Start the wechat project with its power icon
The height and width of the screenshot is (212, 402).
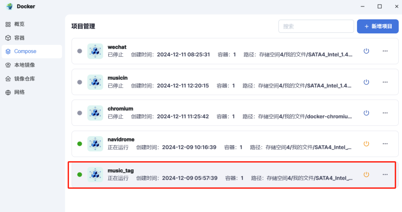pyautogui.click(x=366, y=51)
